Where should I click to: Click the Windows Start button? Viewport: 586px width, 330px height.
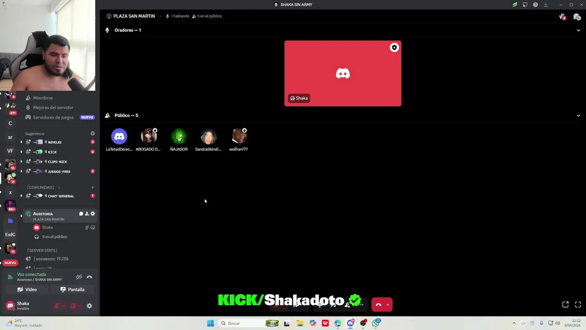210,323
